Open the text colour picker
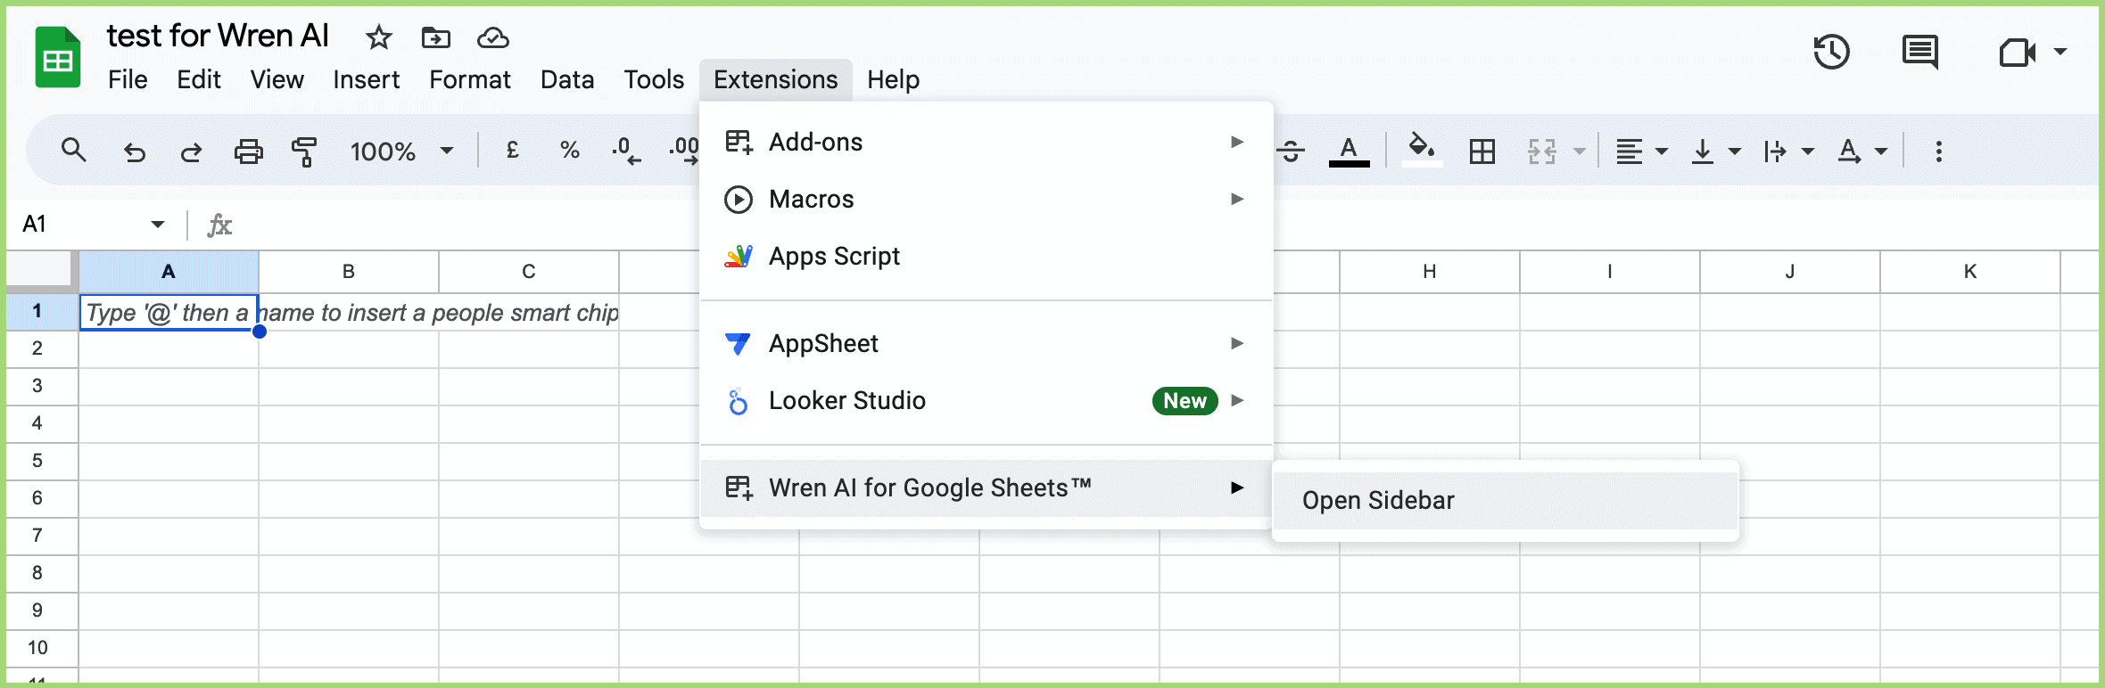This screenshot has width=2105, height=688. click(x=1349, y=152)
